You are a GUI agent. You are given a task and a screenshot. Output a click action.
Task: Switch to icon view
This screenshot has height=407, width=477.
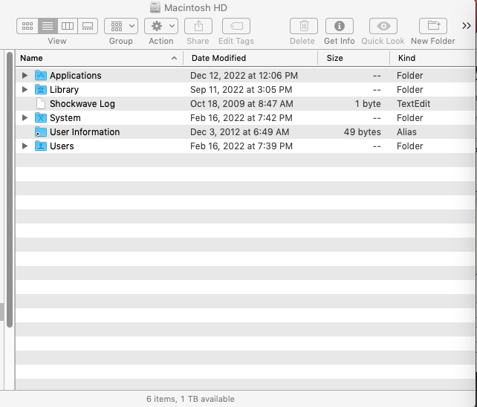pyautogui.click(x=27, y=26)
